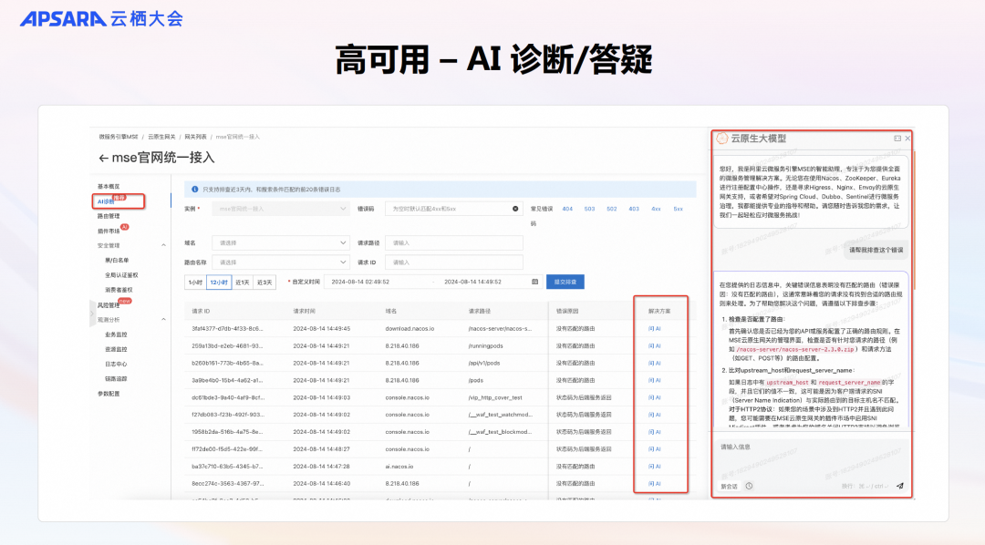Open 业务监控 in the sidebar

pos(116,334)
